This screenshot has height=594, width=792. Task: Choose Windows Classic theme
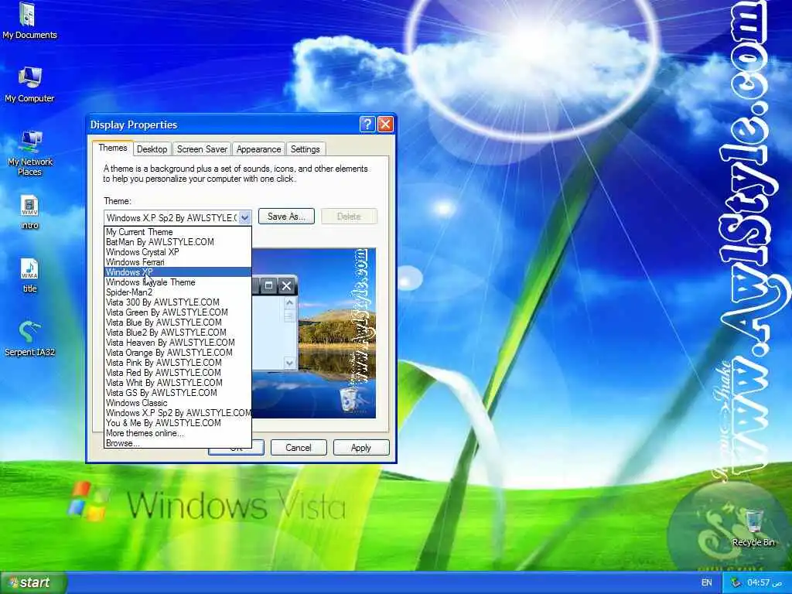[177, 403]
